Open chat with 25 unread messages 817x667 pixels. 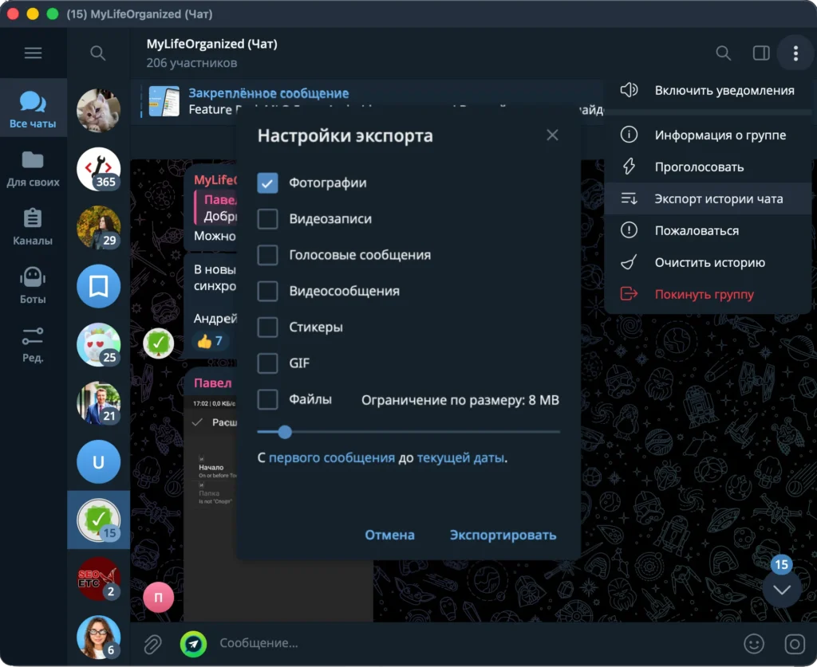(98, 344)
